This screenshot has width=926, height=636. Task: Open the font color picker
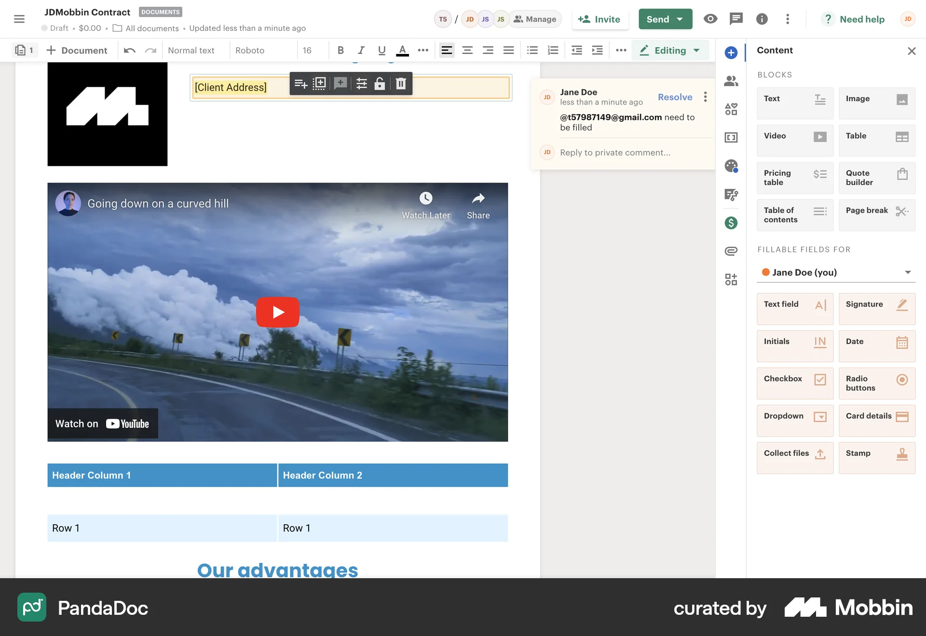(402, 50)
